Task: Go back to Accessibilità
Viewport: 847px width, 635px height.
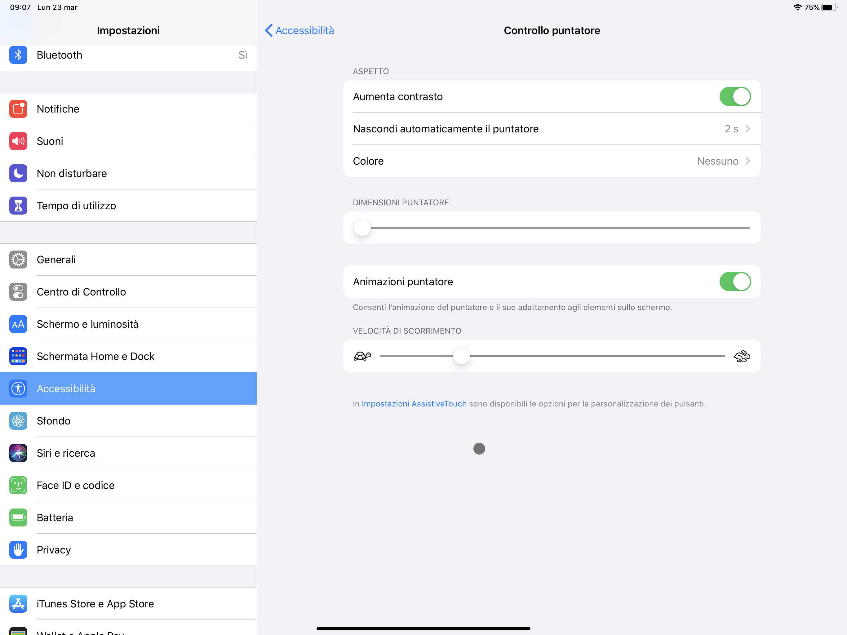Action: pos(299,30)
